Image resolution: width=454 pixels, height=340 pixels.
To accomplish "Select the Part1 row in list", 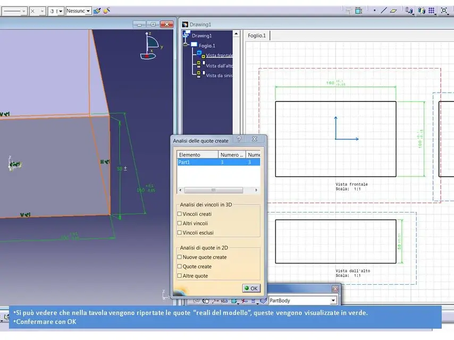I will click(x=218, y=163).
